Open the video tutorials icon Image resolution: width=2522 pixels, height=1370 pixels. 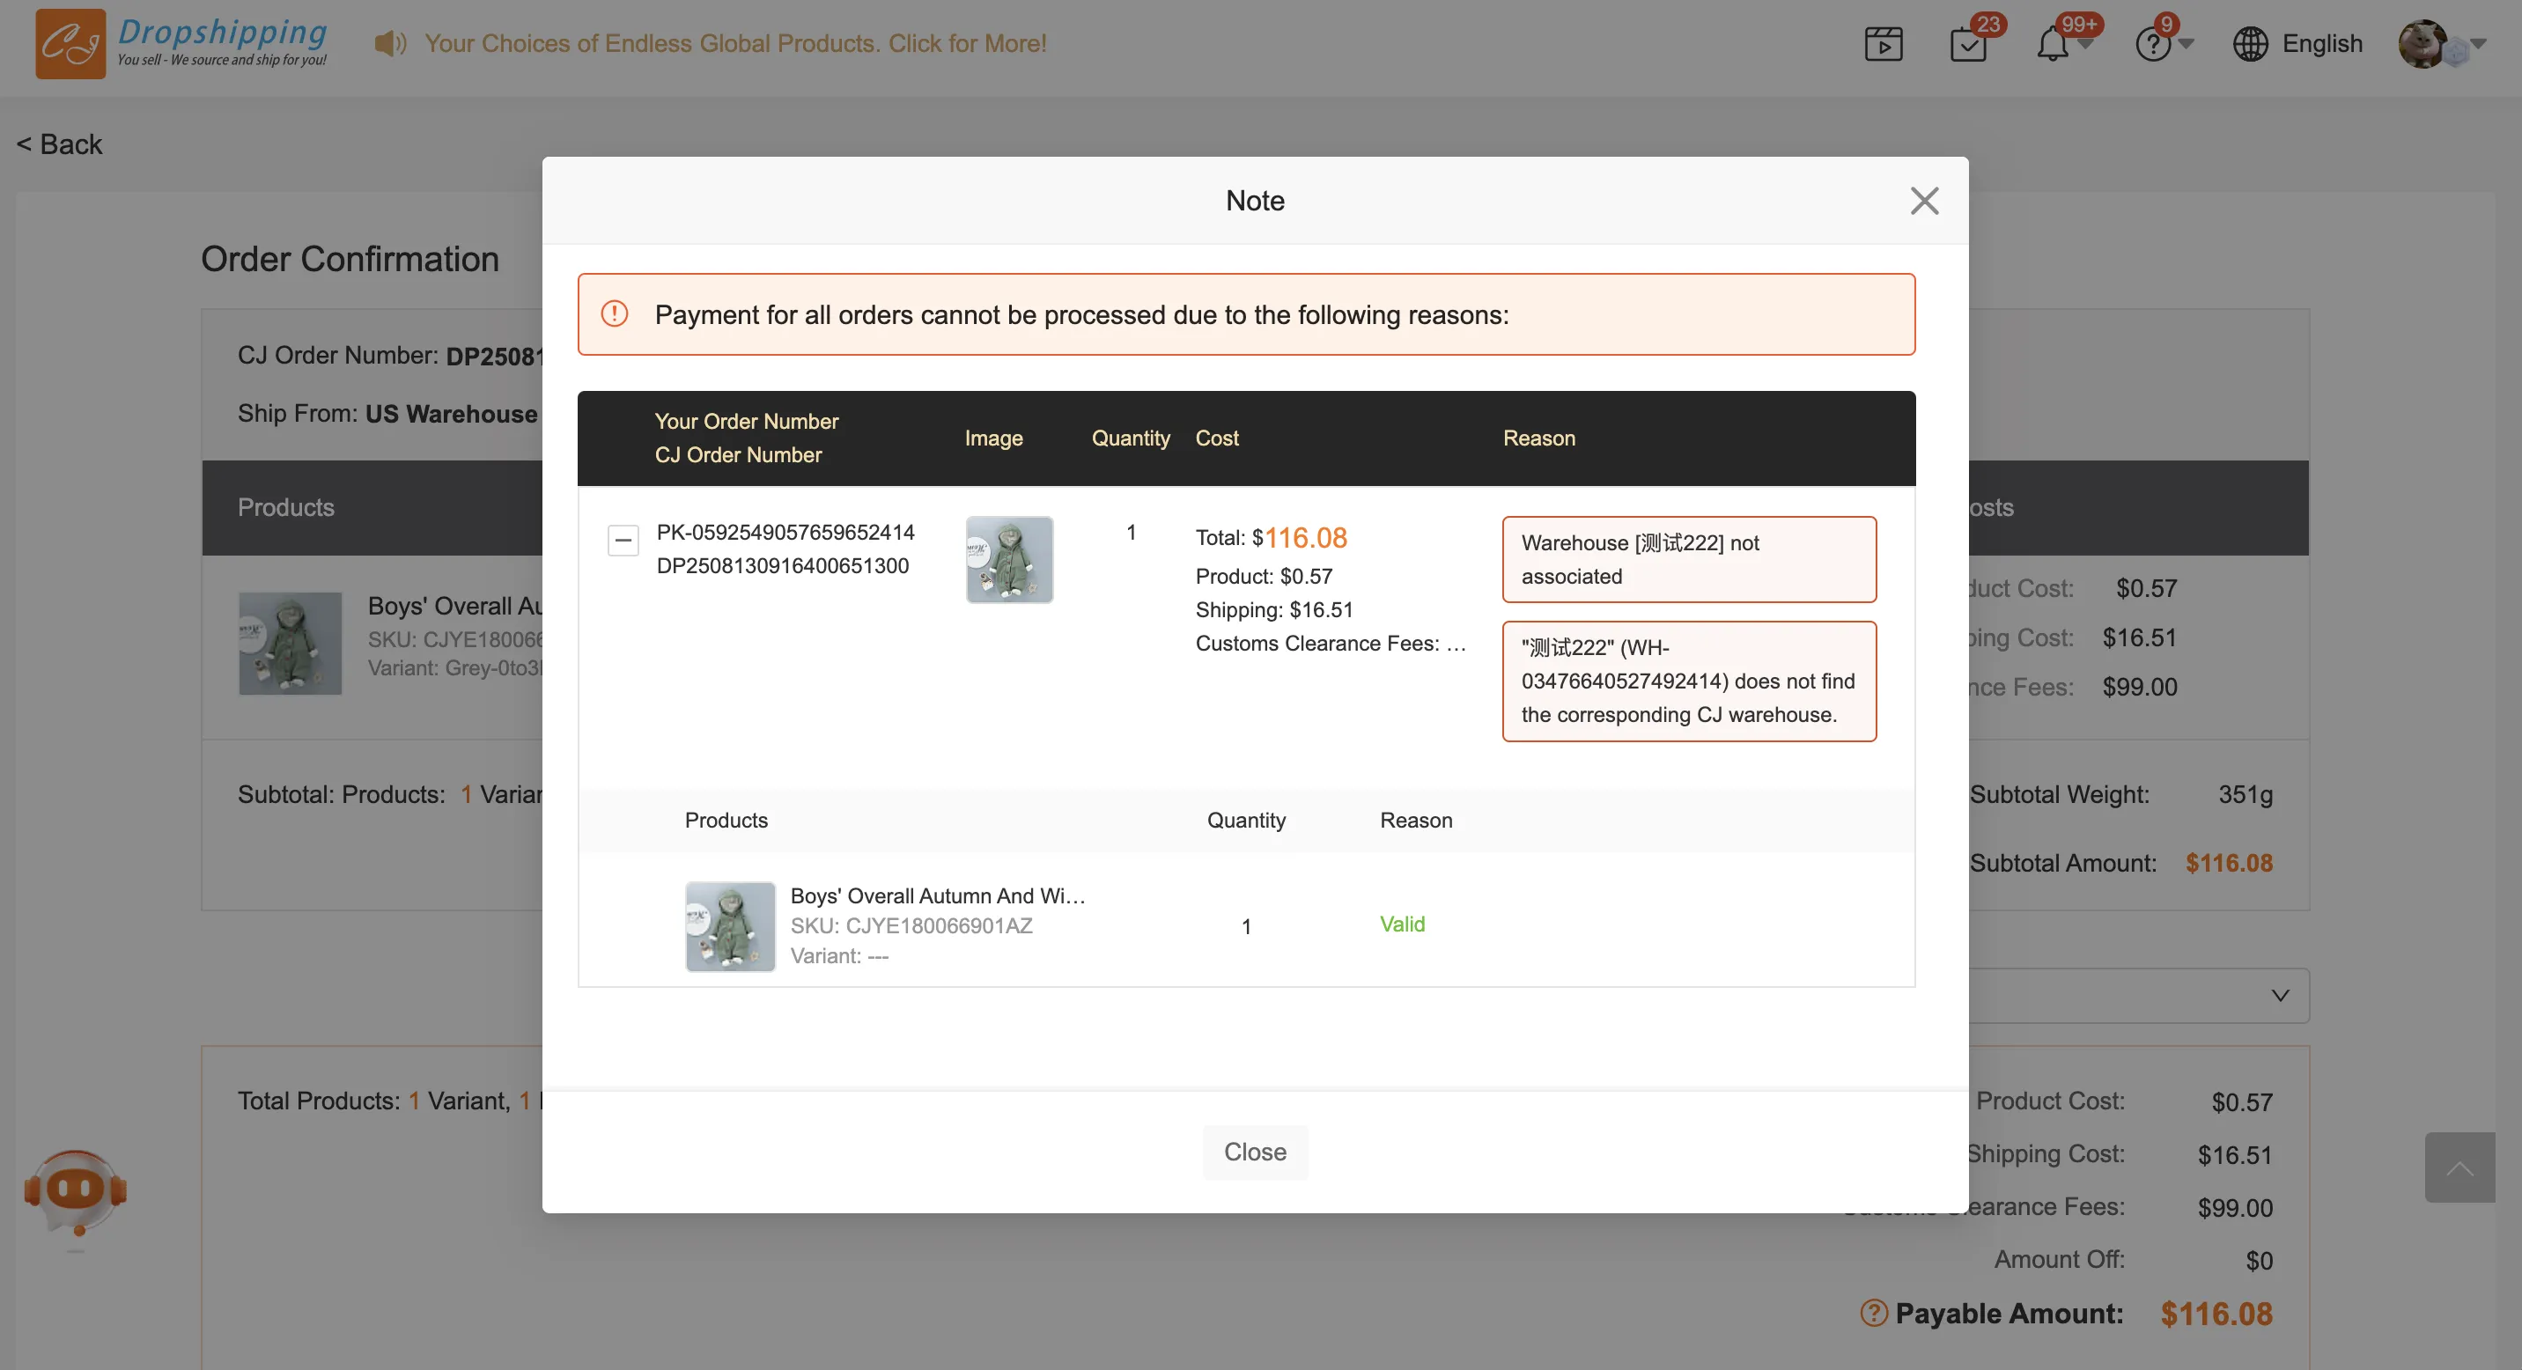click(x=1883, y=44)
